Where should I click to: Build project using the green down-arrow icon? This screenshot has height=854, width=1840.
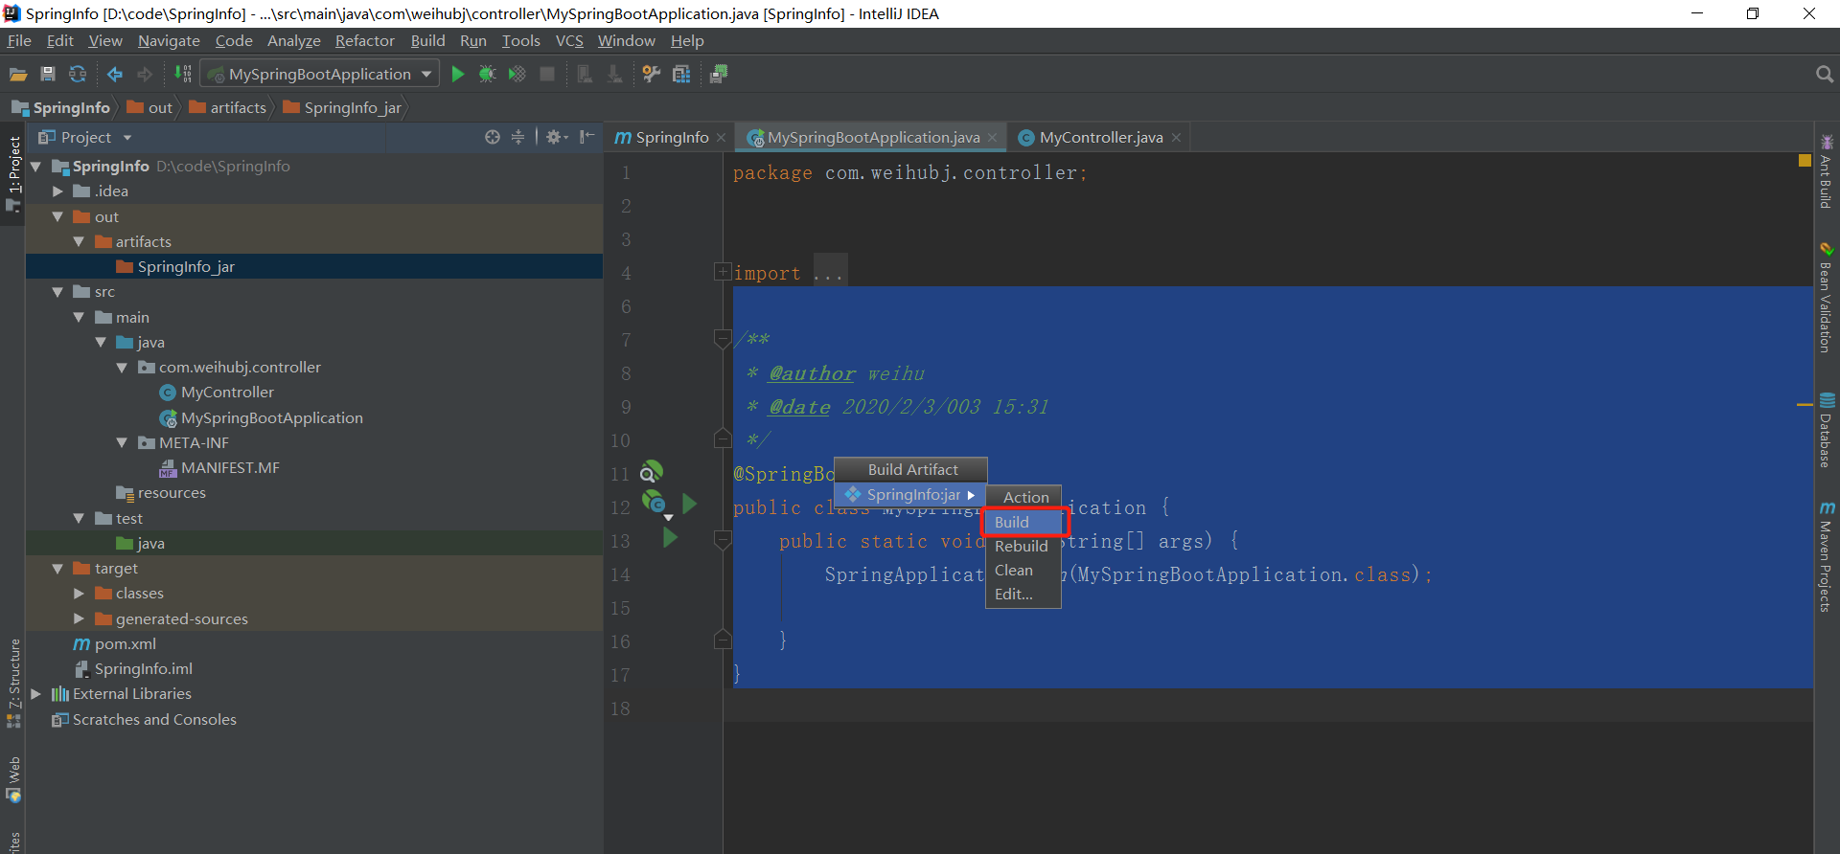pos(182,74)
